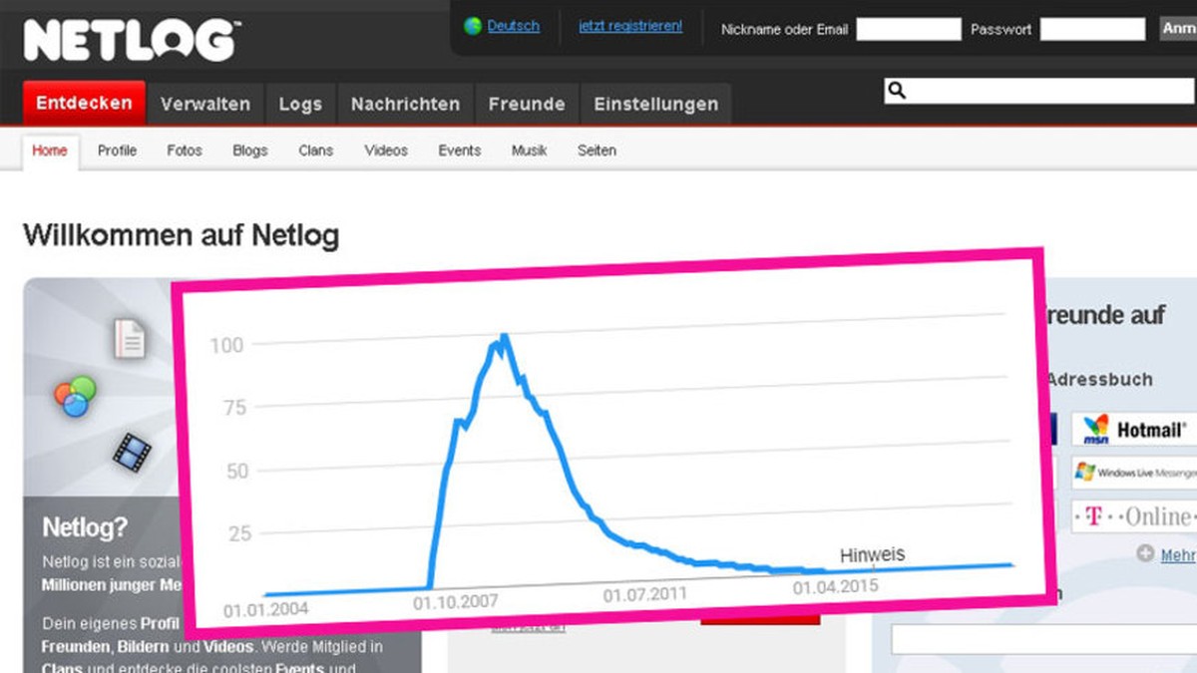Open the Freunde tab
The image size is (1197, 673).
tap(527, 104)
